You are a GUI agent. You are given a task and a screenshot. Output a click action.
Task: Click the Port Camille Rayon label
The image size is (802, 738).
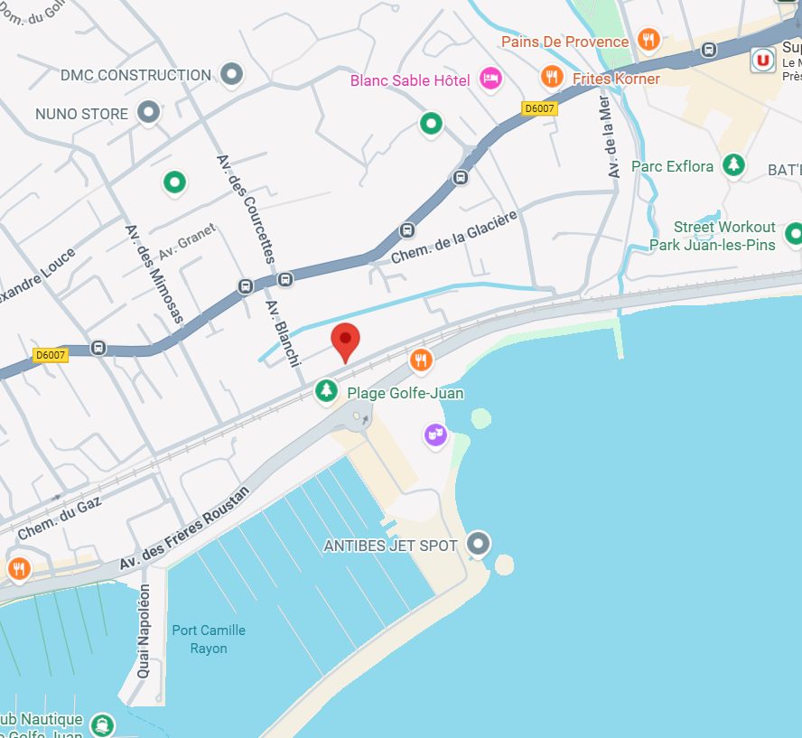(x=209, y=640)
